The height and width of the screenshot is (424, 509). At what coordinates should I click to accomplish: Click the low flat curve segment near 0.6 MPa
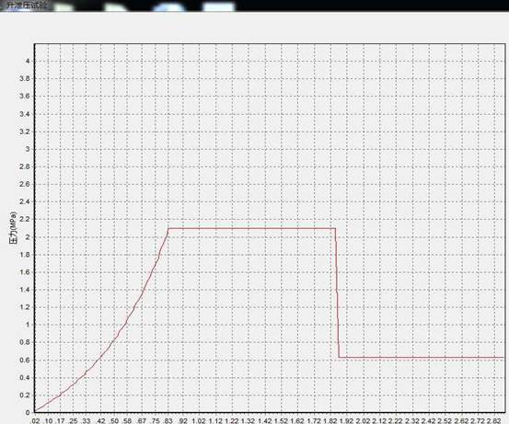click(x=422, y=358)
